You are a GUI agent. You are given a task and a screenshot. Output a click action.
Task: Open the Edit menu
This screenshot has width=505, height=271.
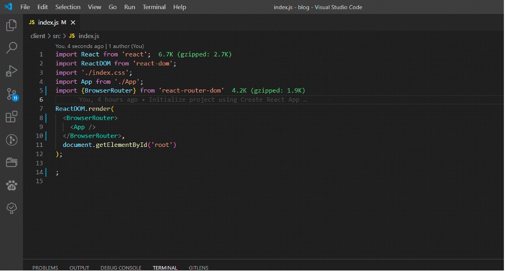click(42, 7)
